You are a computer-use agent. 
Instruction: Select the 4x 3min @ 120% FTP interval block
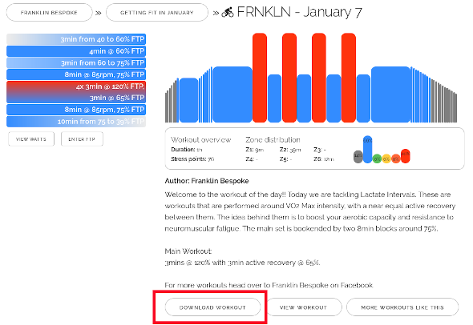click(76, 92)
